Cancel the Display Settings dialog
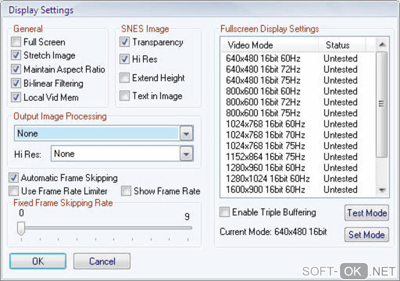The width and height of the screenshot is (400, 281). click(102, 261)
